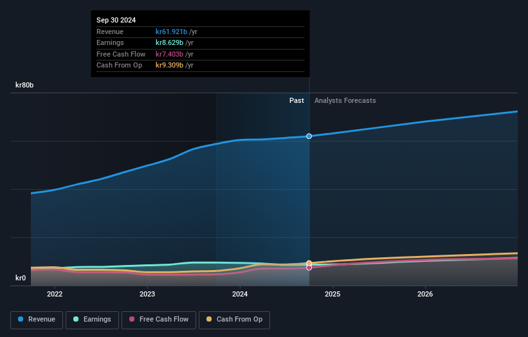Click the Revenue data point marker on chart
Image resolution: width=528 pixels, height=337 pixels.
(x=309, y=136)
